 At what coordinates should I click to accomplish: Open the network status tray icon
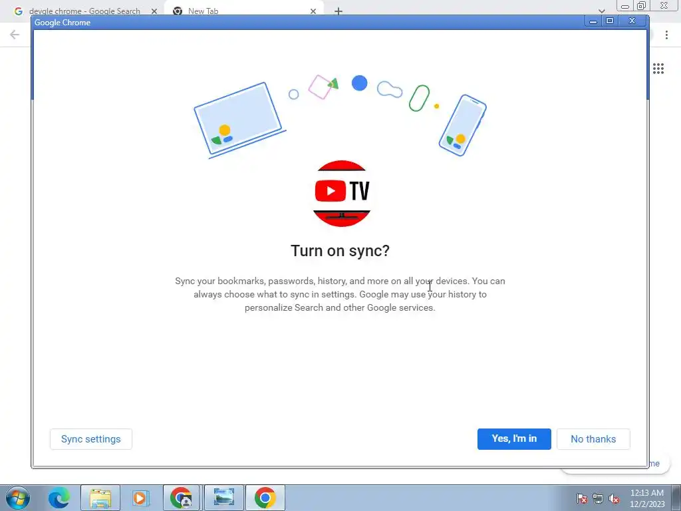pos(598,498)
